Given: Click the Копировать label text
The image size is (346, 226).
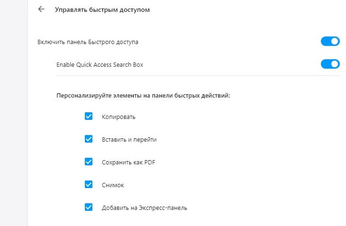Looking at the screenshot, I should pyautogui.click(x=118, y=117).
